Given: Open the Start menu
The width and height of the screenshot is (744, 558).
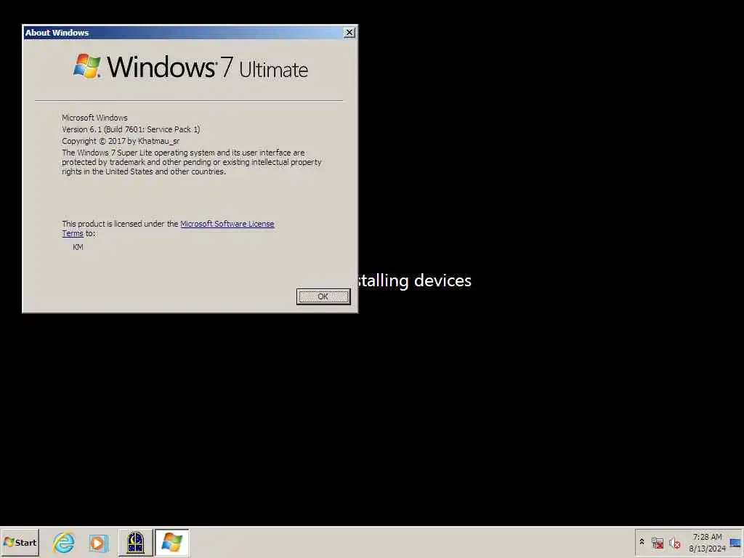Looking at the screenshot, I should (20, 542).
